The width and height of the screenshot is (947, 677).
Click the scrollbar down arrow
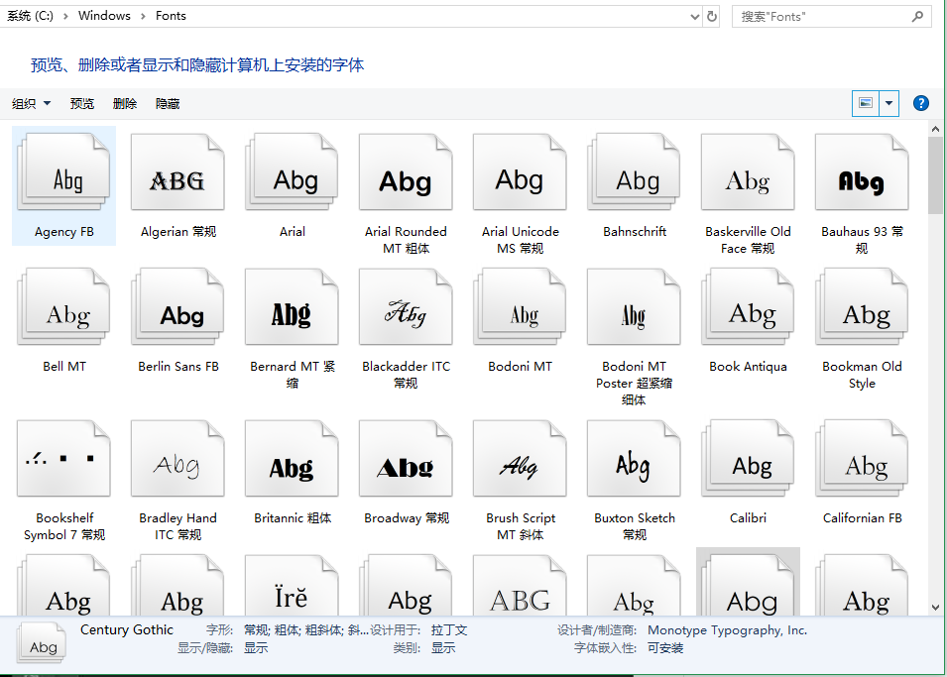(x=935, y=608)
